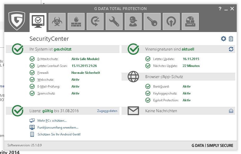Open the 'Funktionsumfang erweitern...' link

point(58,128)
